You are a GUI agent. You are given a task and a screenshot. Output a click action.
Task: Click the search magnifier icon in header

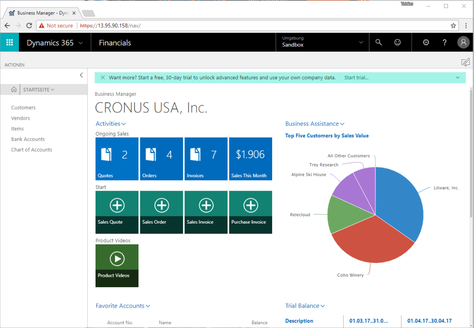click(x=379, y=42)
